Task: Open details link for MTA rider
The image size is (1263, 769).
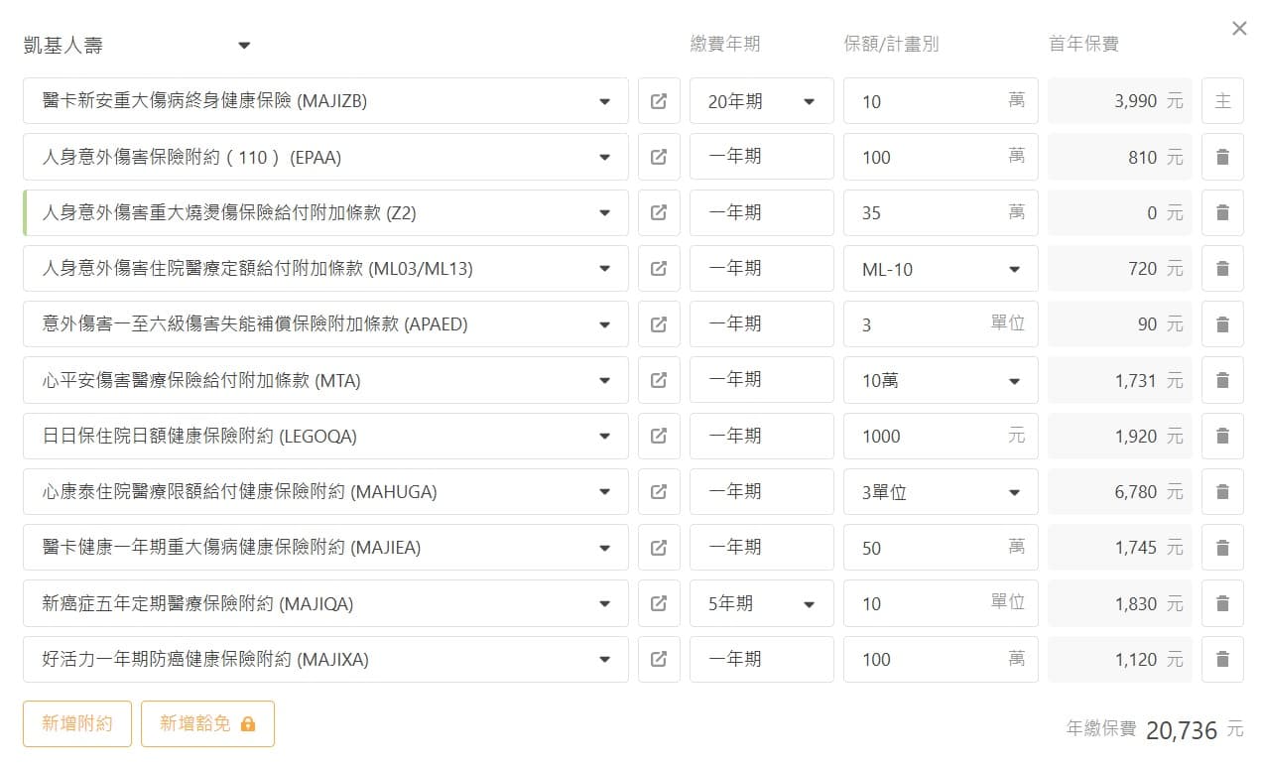Action: click(x=659, y=380)
